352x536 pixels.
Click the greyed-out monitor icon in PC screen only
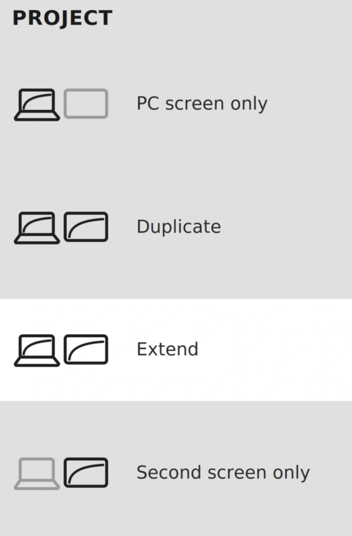click(x=86, y=104)
